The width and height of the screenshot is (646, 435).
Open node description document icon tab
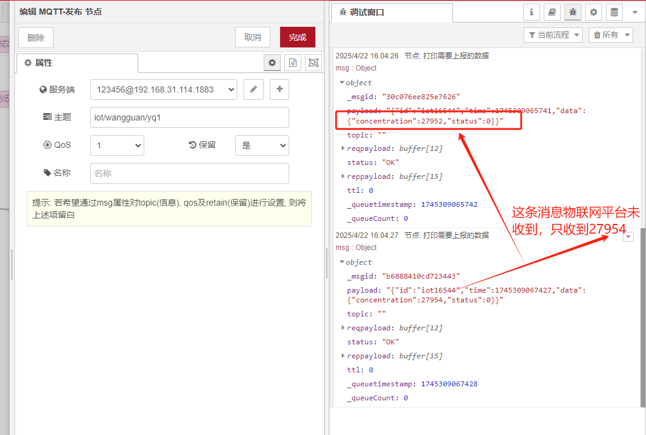[x=292, y=63]
